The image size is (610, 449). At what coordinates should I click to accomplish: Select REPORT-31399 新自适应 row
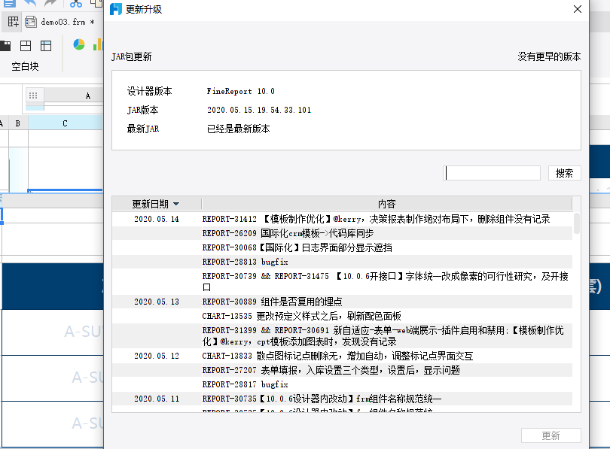343,336
